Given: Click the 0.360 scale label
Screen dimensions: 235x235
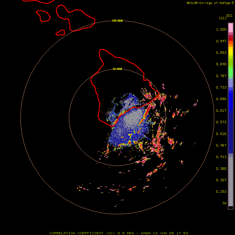Looking at the screenshot, I should [x=221, y=169].
